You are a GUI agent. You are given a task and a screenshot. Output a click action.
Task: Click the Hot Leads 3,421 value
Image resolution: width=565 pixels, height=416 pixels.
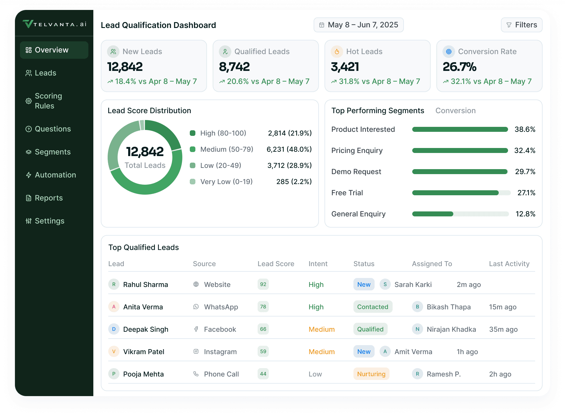pyautogui.click(x=345, y=67)
